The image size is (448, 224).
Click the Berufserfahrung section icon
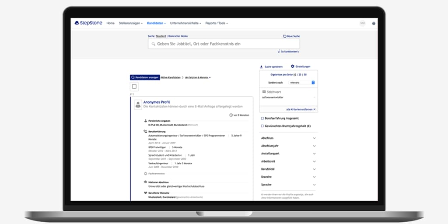pyautogui.click(x=145, y=131)
